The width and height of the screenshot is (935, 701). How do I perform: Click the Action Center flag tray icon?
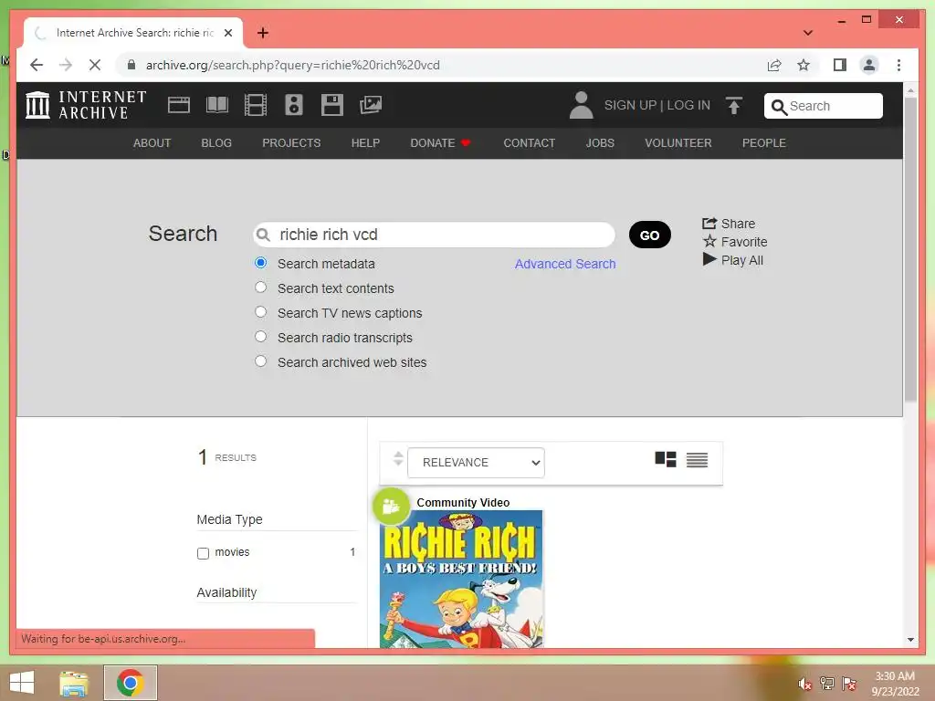click(x=848, y=684)
